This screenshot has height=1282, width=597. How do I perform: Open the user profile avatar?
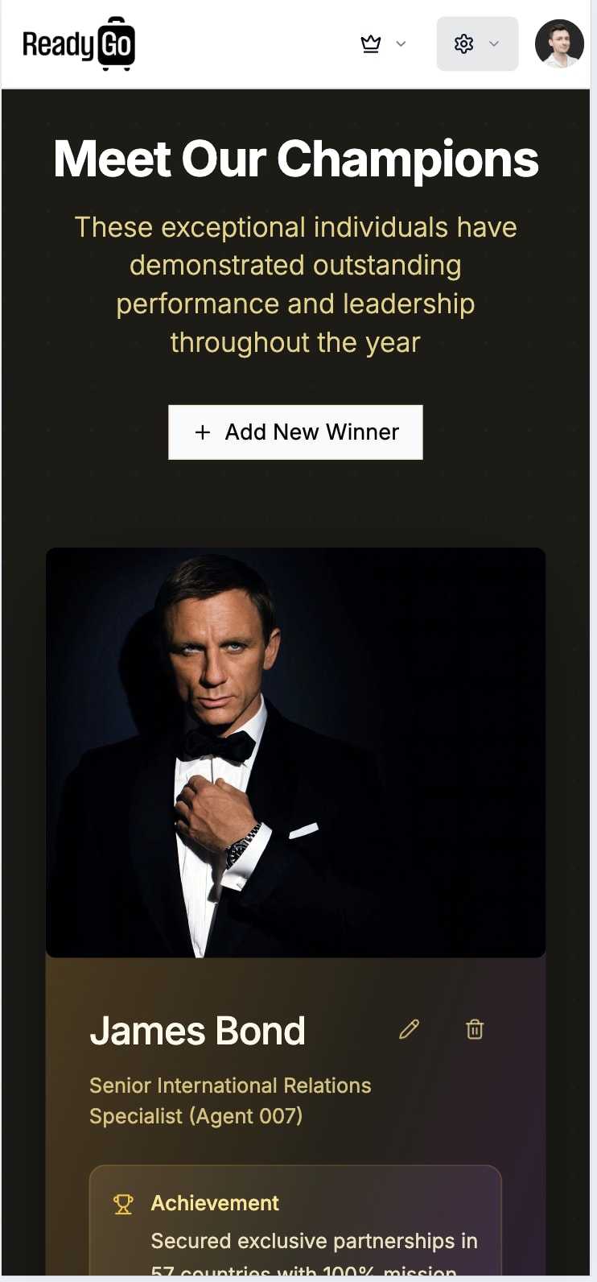pos(559,43)
